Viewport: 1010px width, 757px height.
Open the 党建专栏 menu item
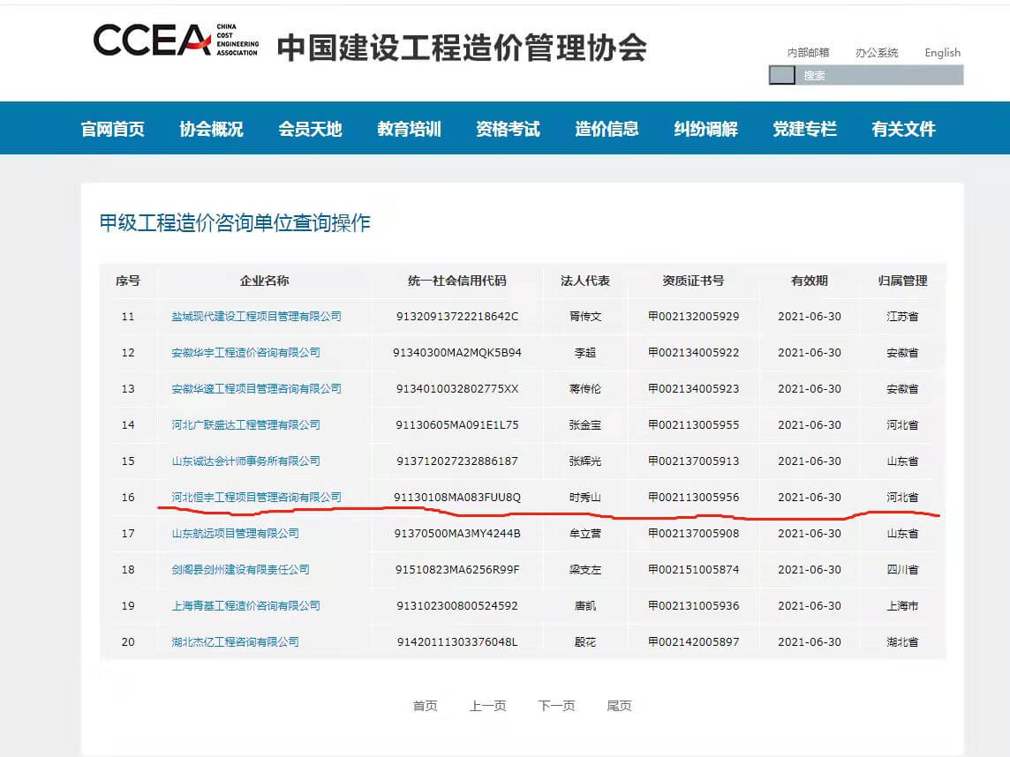point(804,129)
